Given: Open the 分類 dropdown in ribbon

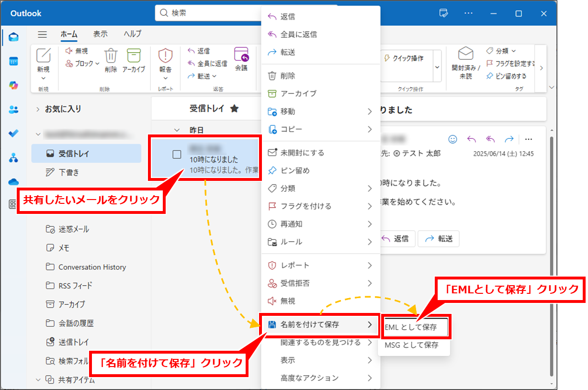Looking at the screenshot, I should (514, 51).
